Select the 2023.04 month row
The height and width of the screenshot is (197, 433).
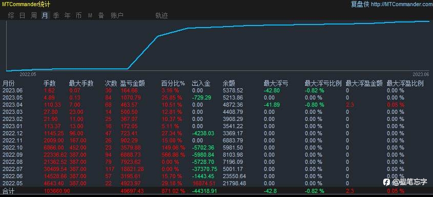point(216,105)
